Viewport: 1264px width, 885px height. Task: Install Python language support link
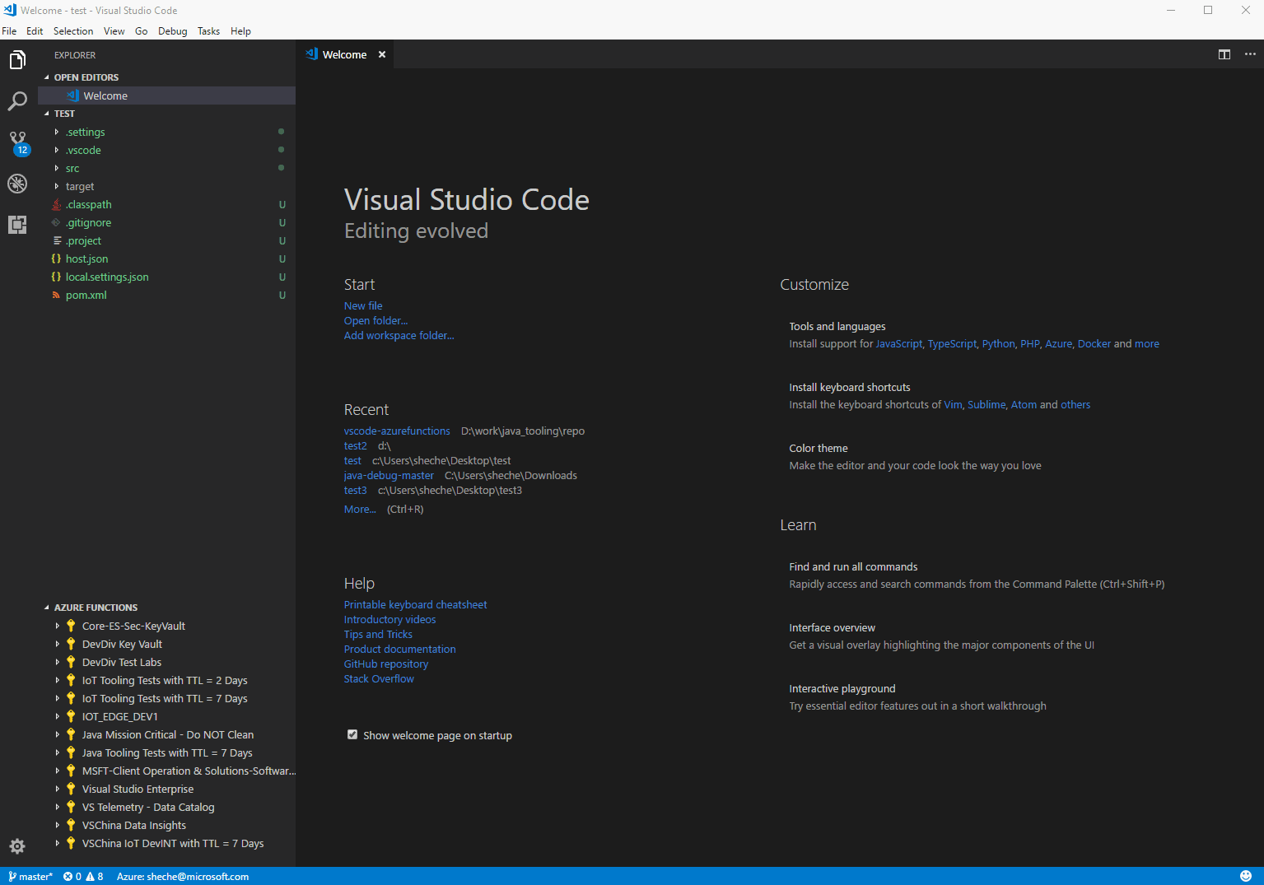[998, 343]
